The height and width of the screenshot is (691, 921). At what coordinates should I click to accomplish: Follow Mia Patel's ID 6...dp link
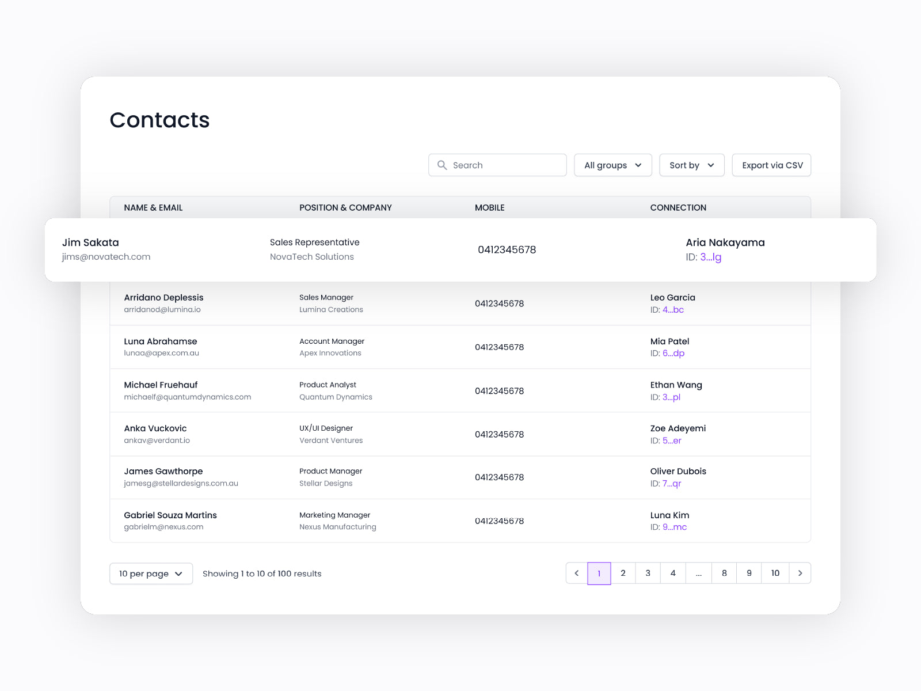tap(673, 354)
